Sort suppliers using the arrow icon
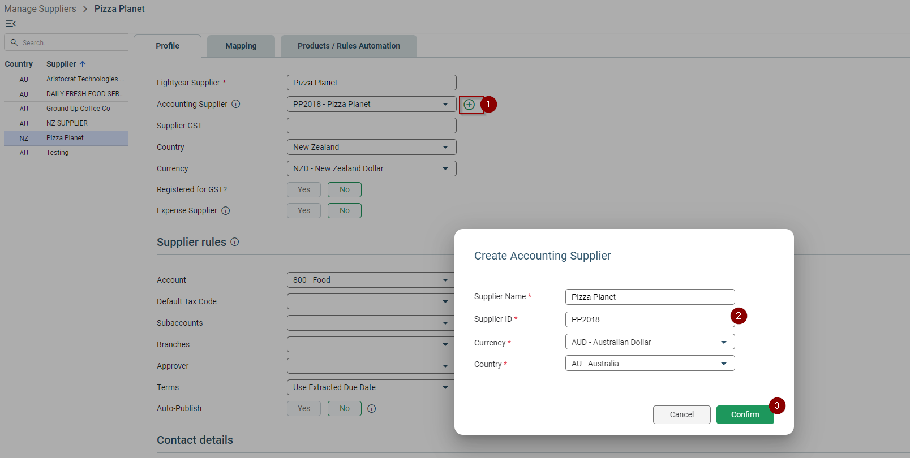 (x=83, y=64)
